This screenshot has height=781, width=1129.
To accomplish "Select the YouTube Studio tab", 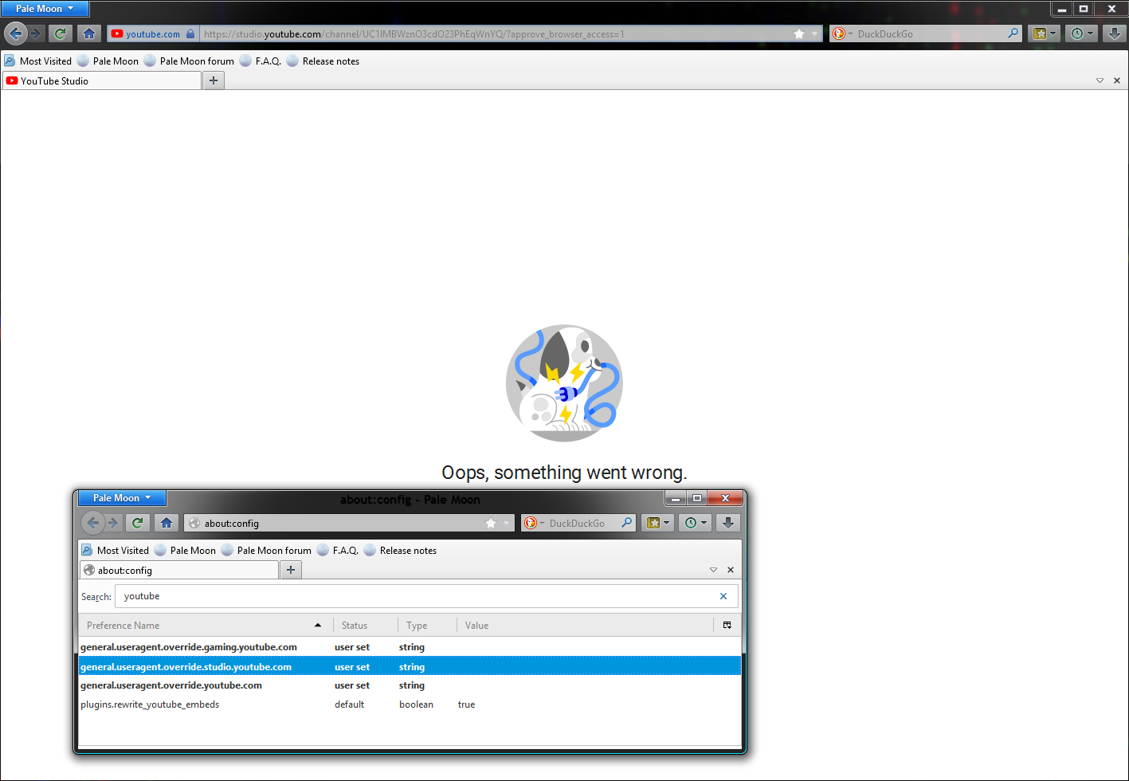I will pos(102,80).
